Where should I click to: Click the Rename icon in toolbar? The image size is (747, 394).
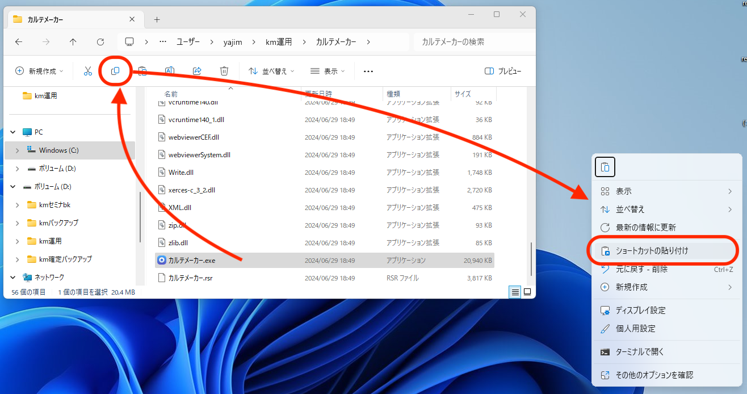tap(169, 71)
